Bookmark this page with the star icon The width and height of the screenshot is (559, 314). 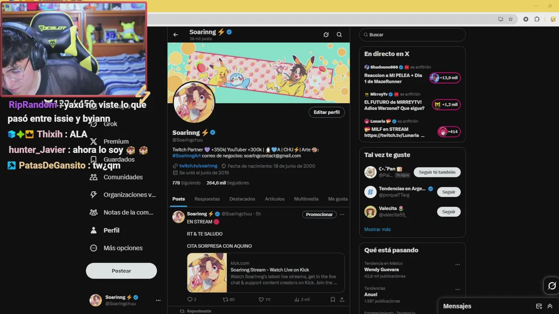point(511,19)
